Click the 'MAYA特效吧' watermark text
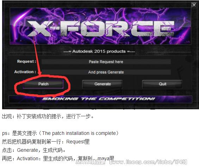The height and width of the screenshot is (168, 199). [91, 162]
